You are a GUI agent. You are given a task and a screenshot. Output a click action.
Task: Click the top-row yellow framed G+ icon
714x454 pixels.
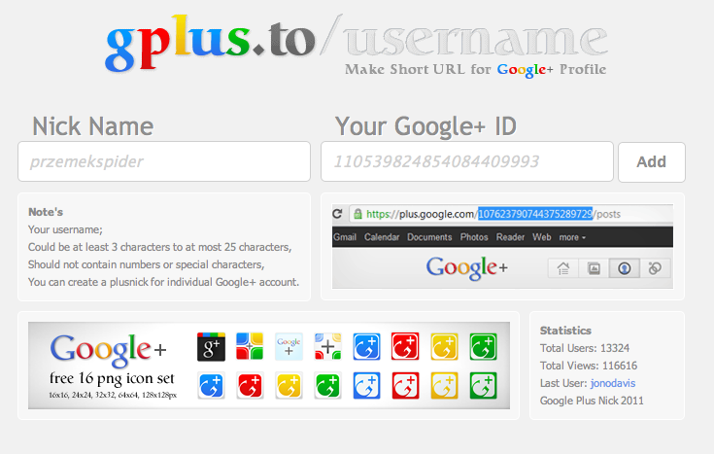(x=445, y=347)
